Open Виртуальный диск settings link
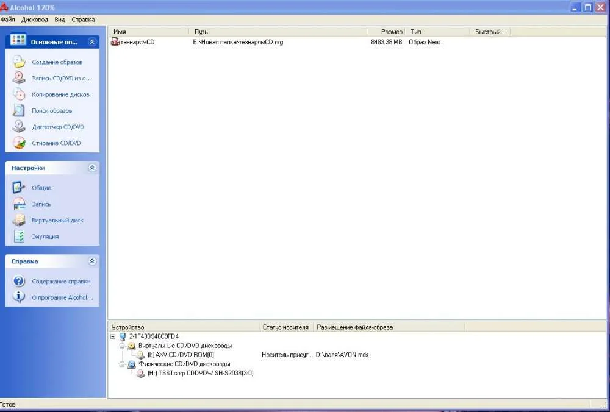 57,221
